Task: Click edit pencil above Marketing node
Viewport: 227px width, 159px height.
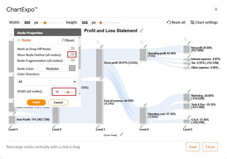Action: pyautogui.click(x=189, y=91)
